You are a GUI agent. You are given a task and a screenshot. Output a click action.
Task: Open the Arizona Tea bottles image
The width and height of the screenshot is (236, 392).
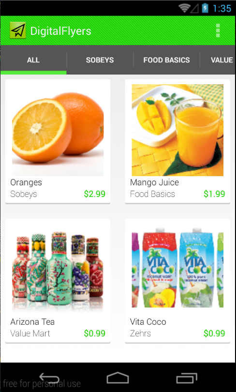pyautogui.click(x=58, y=270)
